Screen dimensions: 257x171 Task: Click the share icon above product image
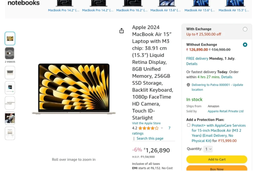pos(121,31)
